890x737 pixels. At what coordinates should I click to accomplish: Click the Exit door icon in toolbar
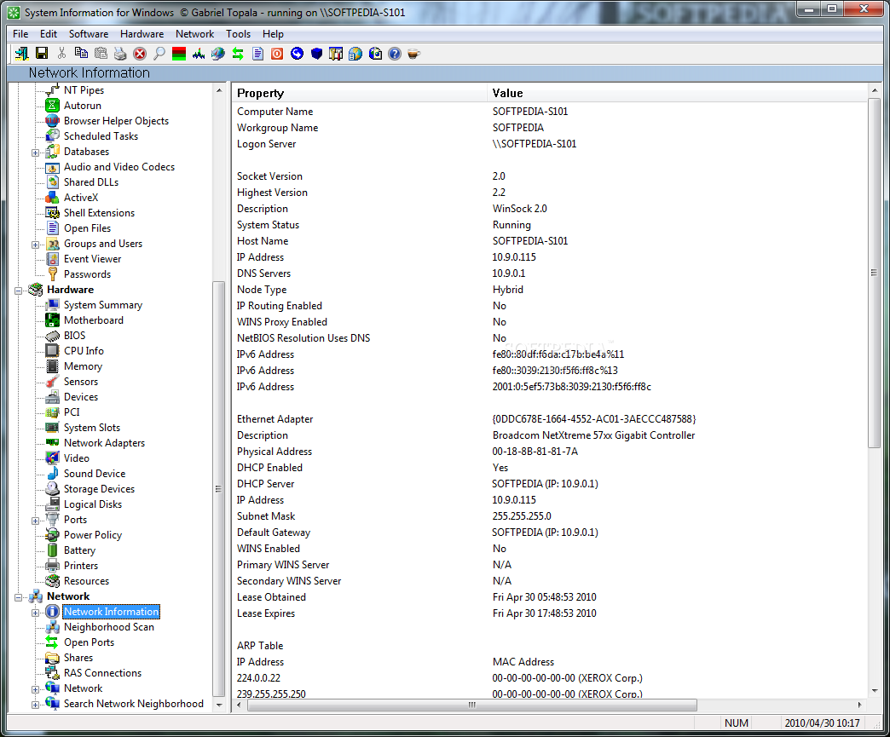pos(21,54)
